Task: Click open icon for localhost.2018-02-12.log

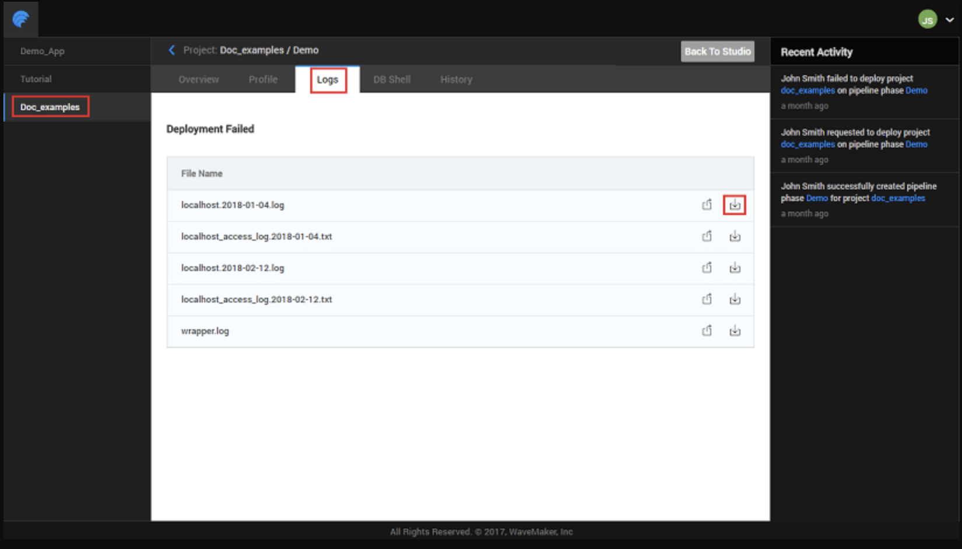Action: (707, 268)
